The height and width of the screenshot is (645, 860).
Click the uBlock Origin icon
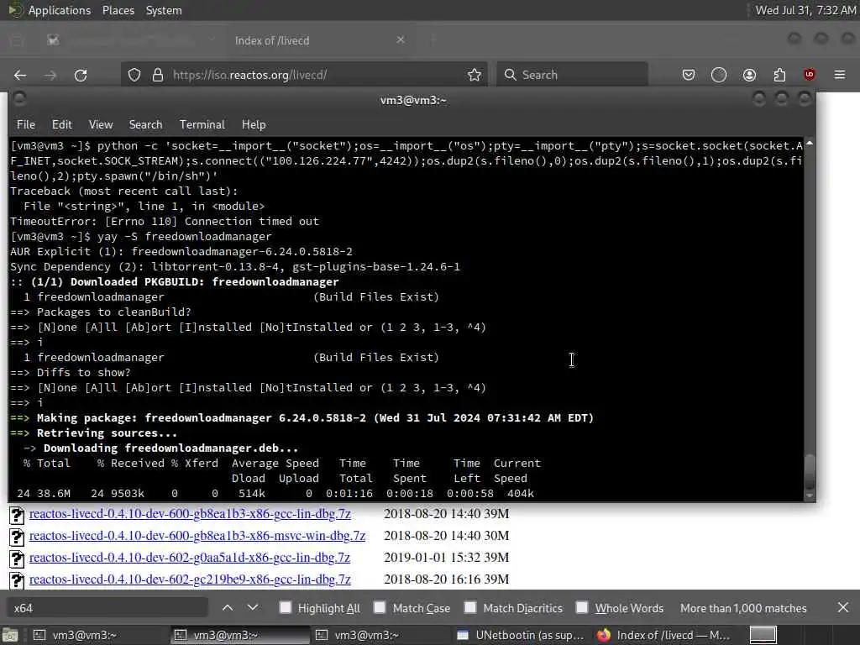click(x=809, y=75)
